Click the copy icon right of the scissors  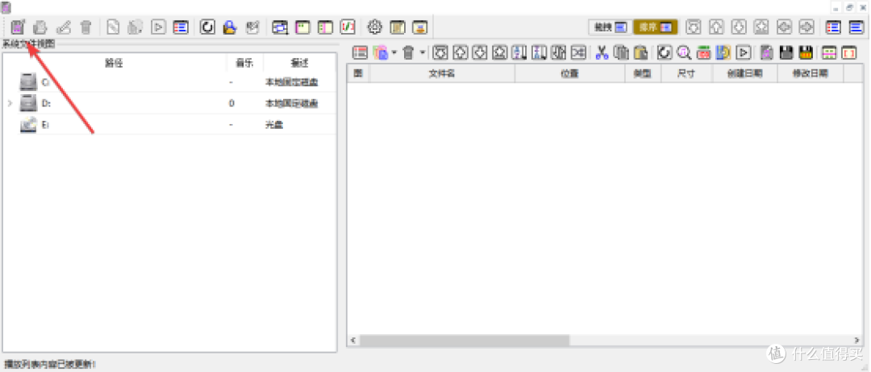point(621,52)
